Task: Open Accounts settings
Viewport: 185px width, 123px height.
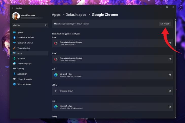Action: pyautogui.click(x=30, y=58)
